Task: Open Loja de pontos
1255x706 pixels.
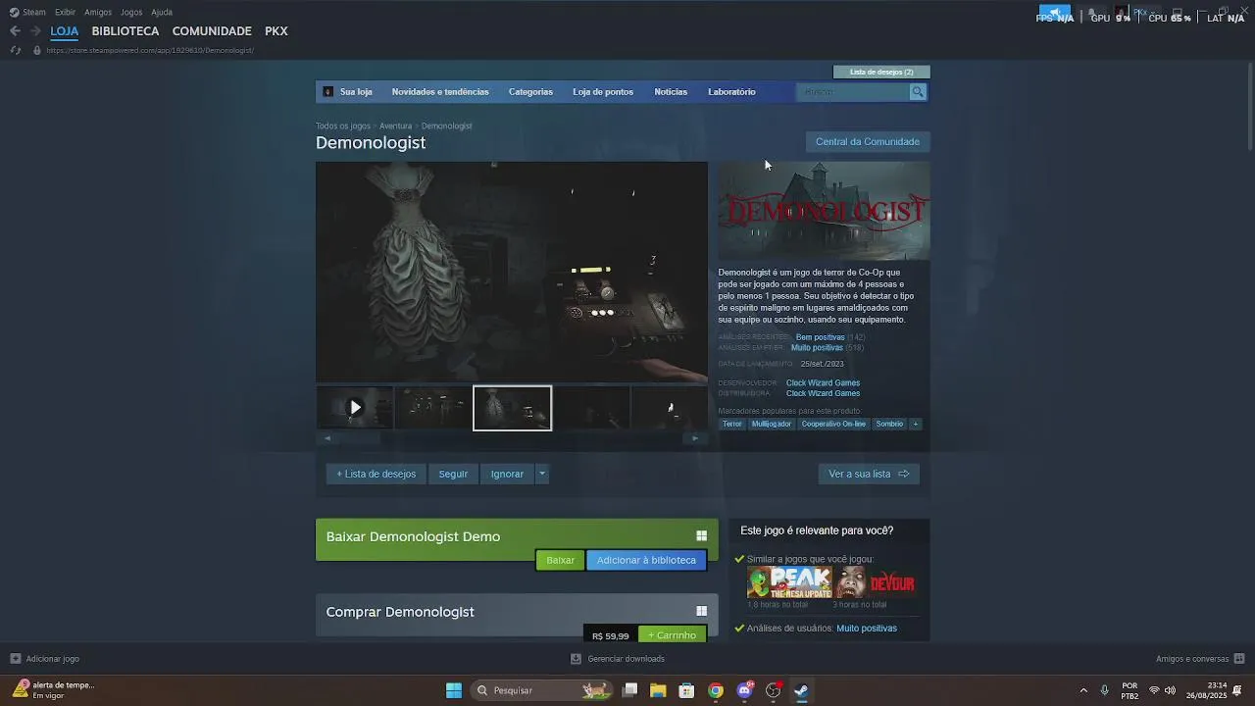Action: tap(603, 92)
